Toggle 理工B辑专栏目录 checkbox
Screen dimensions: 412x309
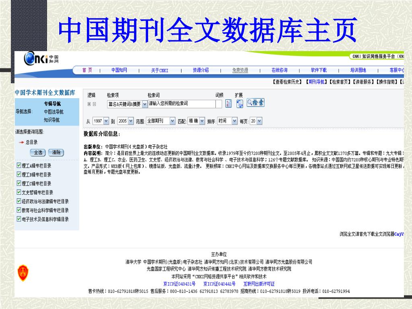click(19, 174)
